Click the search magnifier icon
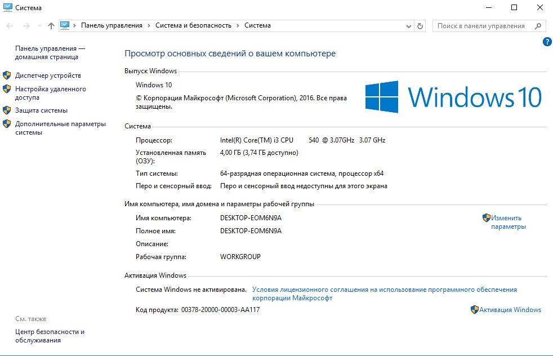 (x=538, y=26)
